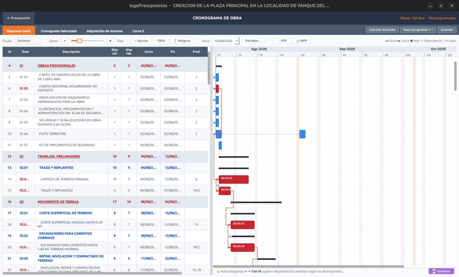Increase zoom with the plus button
Viewport: 459px width, 277px height.
(x=110, y=41)
